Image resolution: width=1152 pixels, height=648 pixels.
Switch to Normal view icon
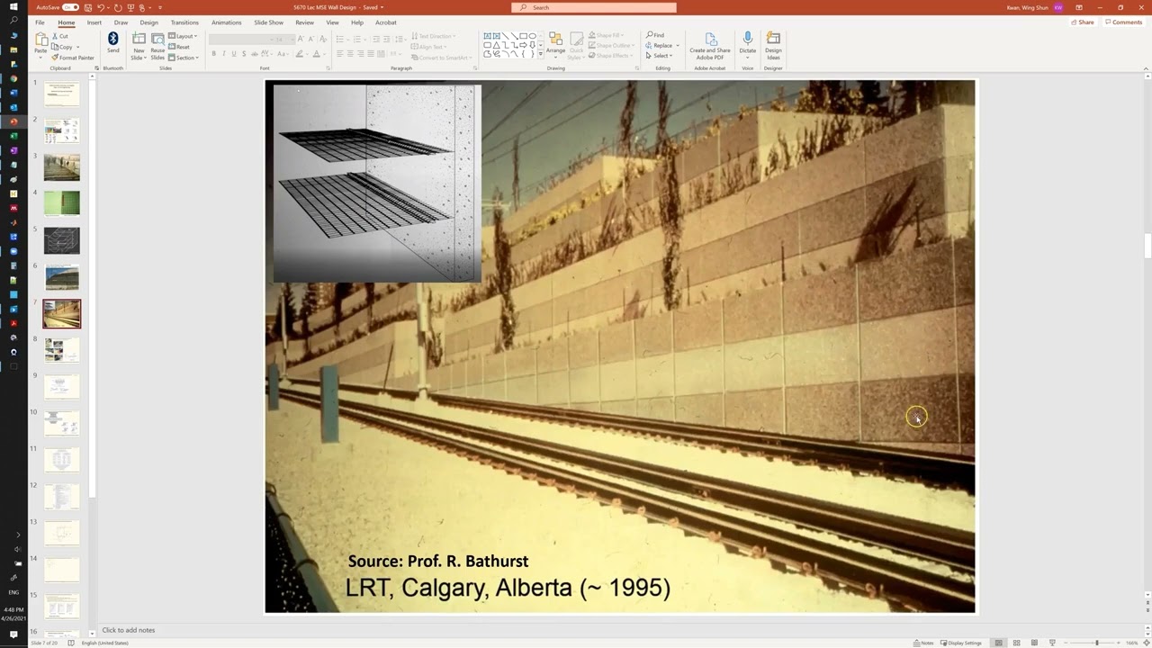pyautogui.click(x=998, y=643)
